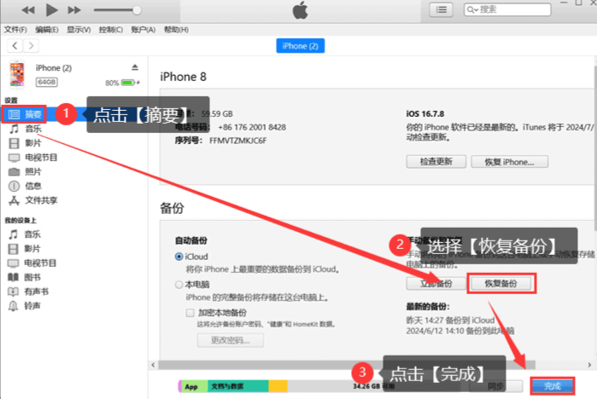The width and height of the screenshot is (597, 399).
Task: Click the horizontal scrollbar left arrow
Action: [153, 365]
